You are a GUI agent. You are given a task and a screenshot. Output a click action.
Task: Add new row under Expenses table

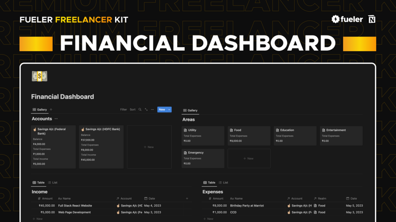pyautogui.click(x=208, y=219)
